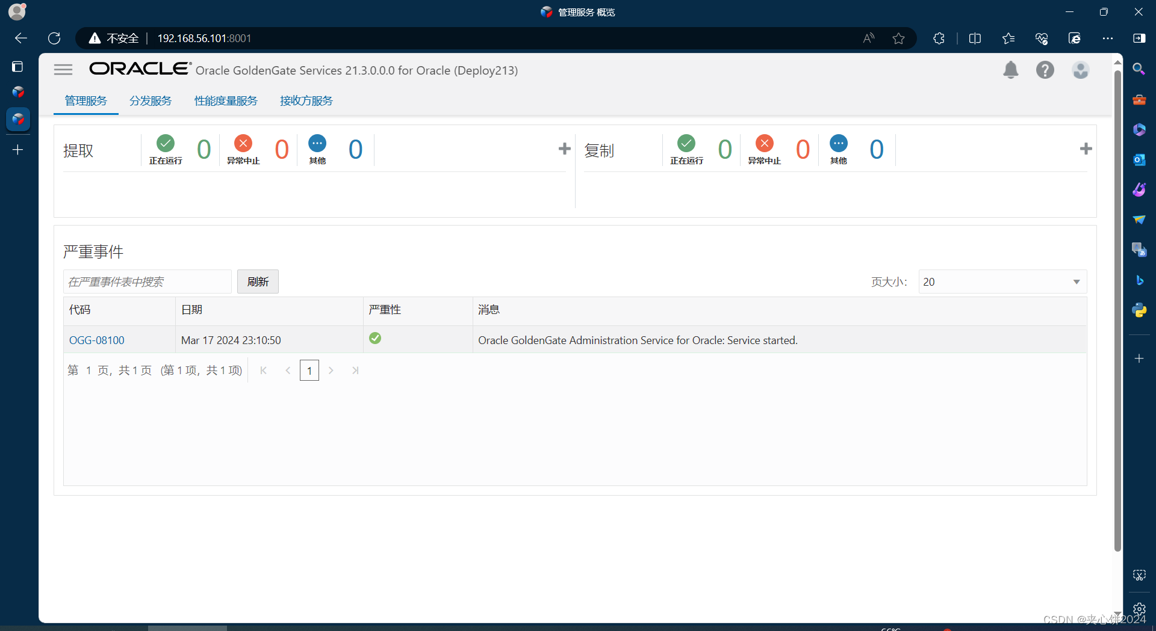Open the hamburger navigation menu
This screenshot has height=631, width=1156.
click(x=63, y=70)
